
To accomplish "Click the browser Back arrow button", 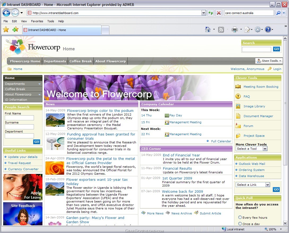I will [x=6, y=13].
